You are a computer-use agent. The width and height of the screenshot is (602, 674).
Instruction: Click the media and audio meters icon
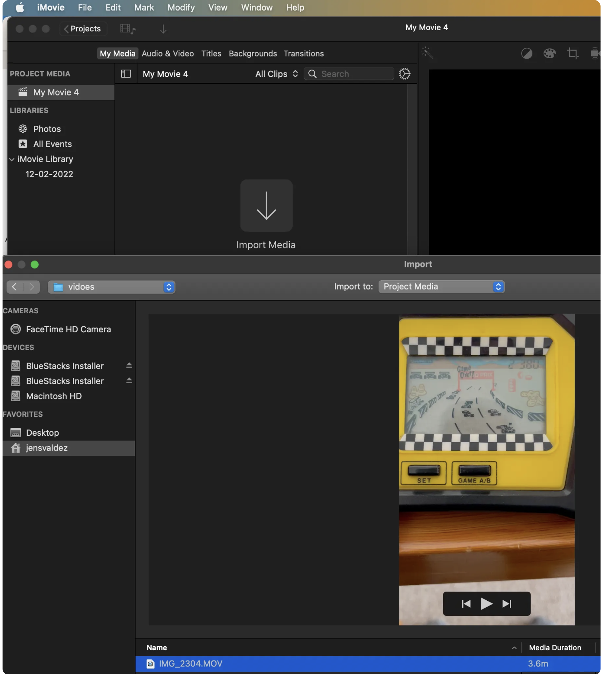(x=127, y=29)
